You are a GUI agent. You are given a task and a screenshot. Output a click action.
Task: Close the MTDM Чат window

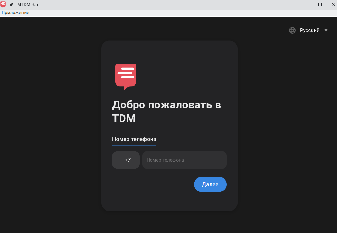coord(333,5)
